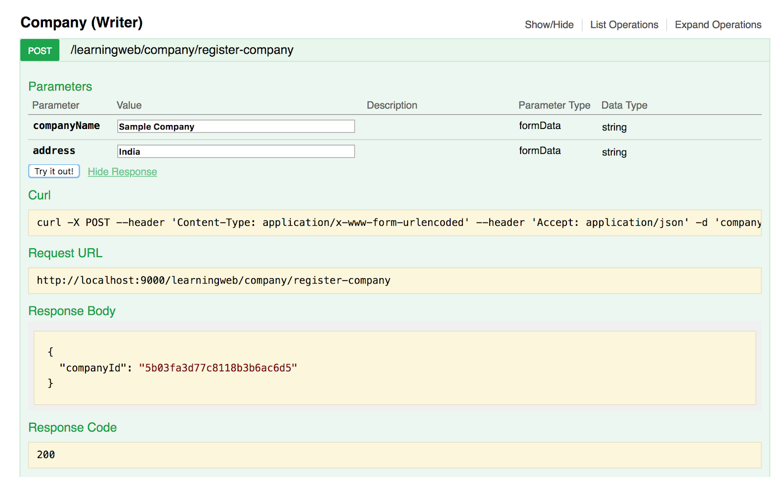Click the companyId value in response body
The image size is (782, 477).
218,368
